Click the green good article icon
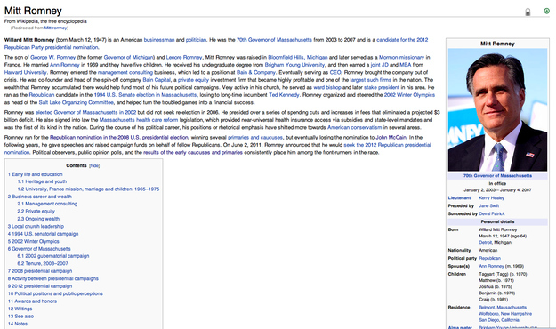 click(x=546, y=11)
